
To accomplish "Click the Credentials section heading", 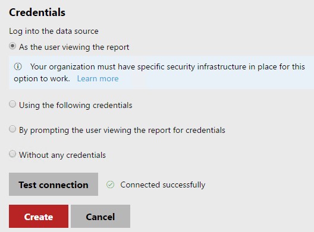I will pos(37,12).
